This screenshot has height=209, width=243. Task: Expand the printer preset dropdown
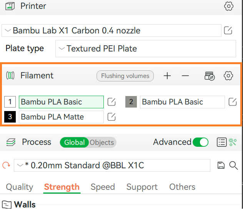111,30
